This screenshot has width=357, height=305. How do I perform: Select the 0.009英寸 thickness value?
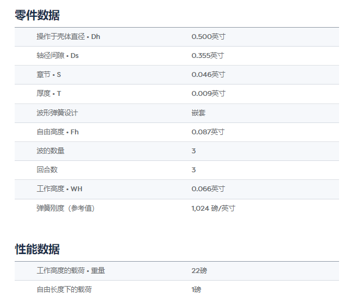208,94
